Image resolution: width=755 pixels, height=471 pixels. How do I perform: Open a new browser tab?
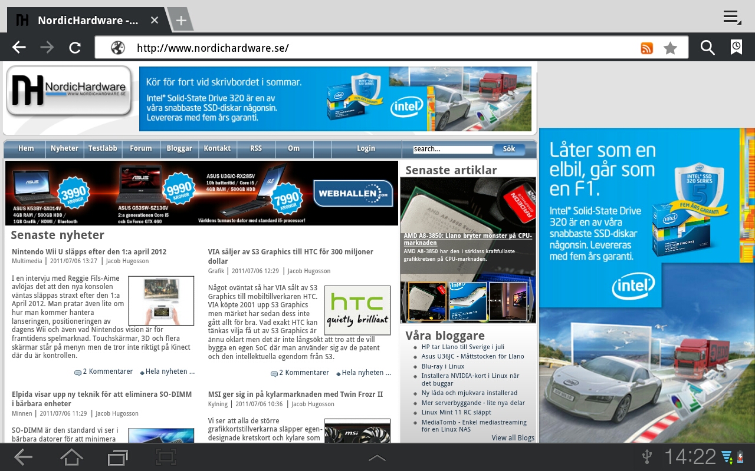[181, 21]
